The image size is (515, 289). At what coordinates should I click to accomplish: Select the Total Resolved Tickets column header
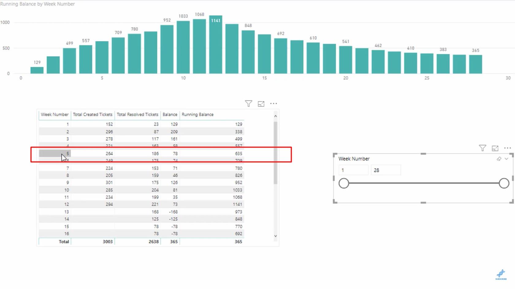tap(137, 114)
